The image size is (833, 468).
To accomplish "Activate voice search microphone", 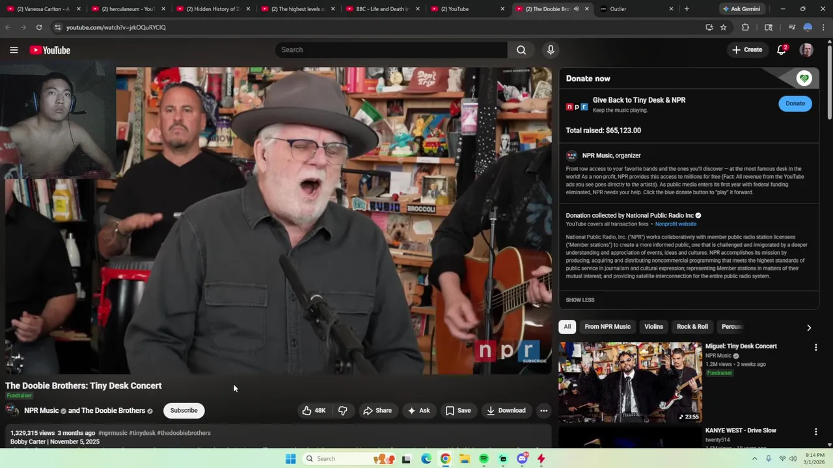I will pyautogui.click(x=551, y=50).
